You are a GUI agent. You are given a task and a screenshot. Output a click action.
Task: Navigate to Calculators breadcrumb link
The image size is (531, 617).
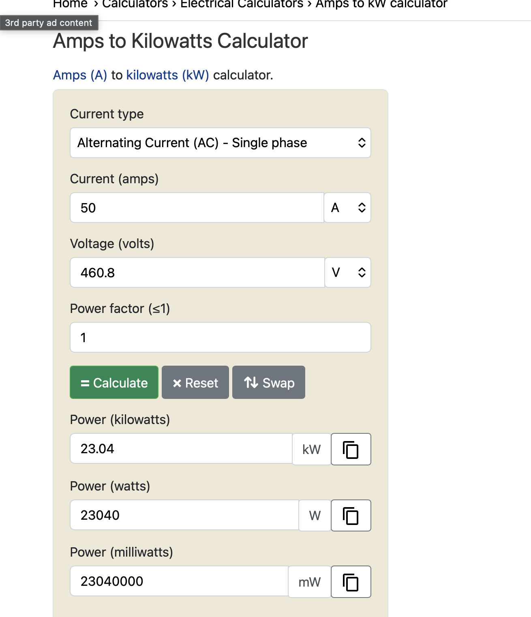pos(135,4)
